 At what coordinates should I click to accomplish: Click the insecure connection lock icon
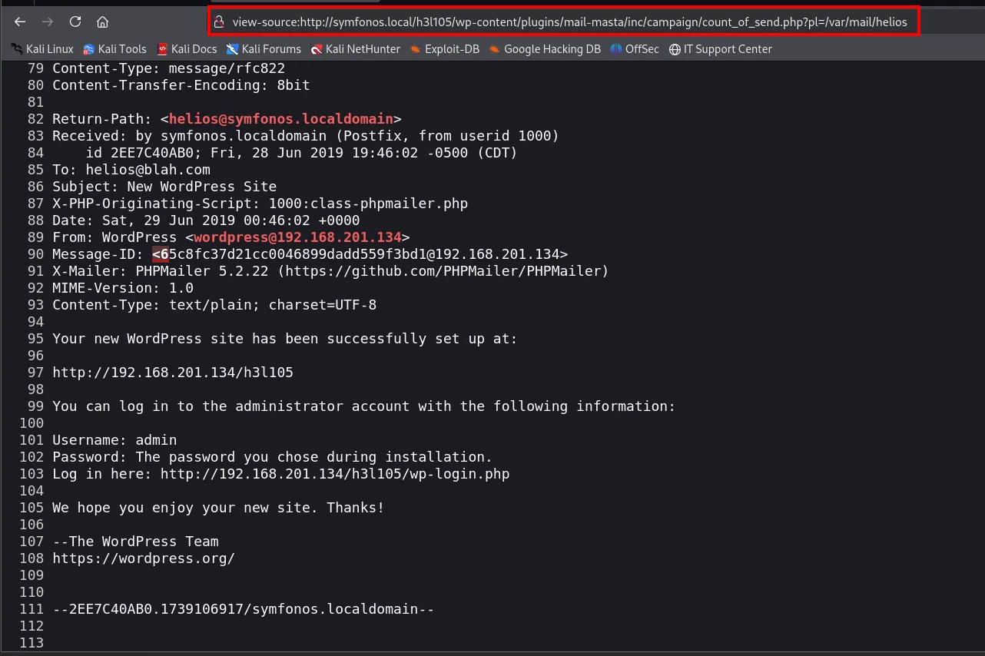(x=219, y=22)
